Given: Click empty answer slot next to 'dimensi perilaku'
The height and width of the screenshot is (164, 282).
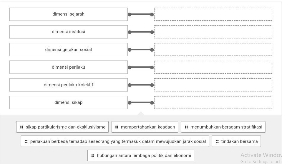Looking at the screenshot, I should 213,67.
